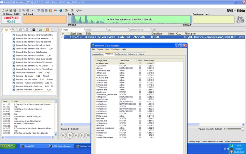This screenshot has width=246, height=154.
Task: Switch to the Temp playlist tab
Action: [95, 30]
